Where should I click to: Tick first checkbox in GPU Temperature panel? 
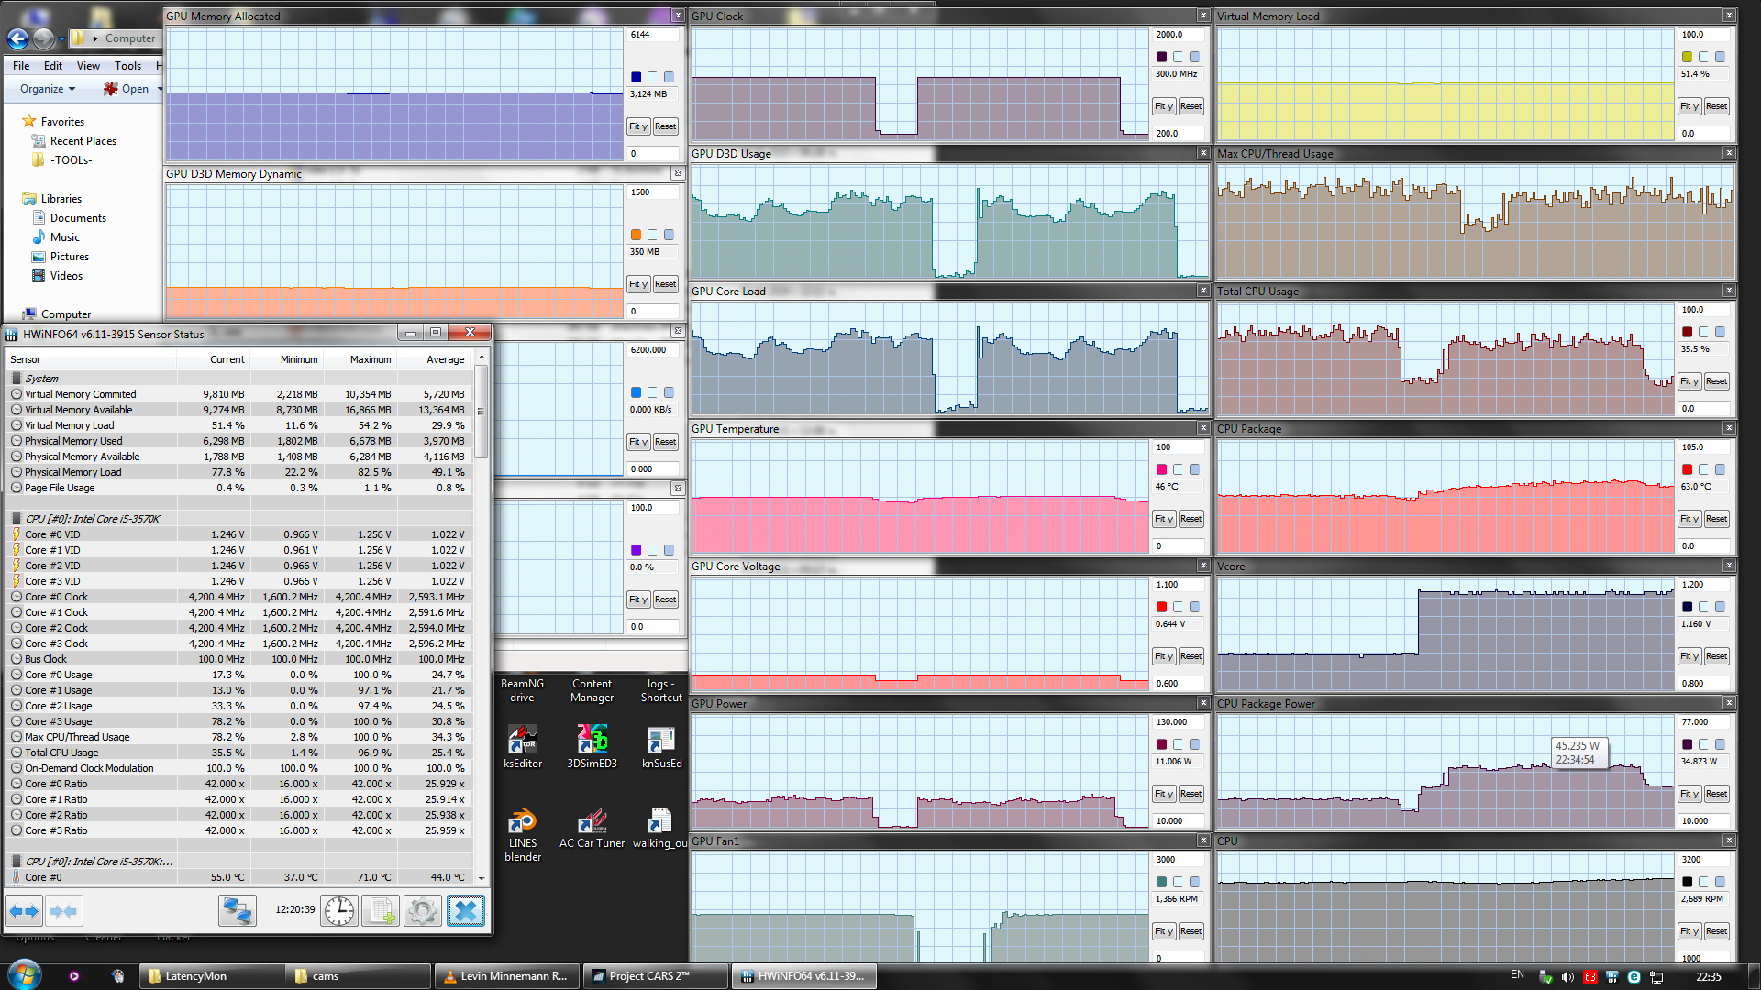(x=1179, y=469)
